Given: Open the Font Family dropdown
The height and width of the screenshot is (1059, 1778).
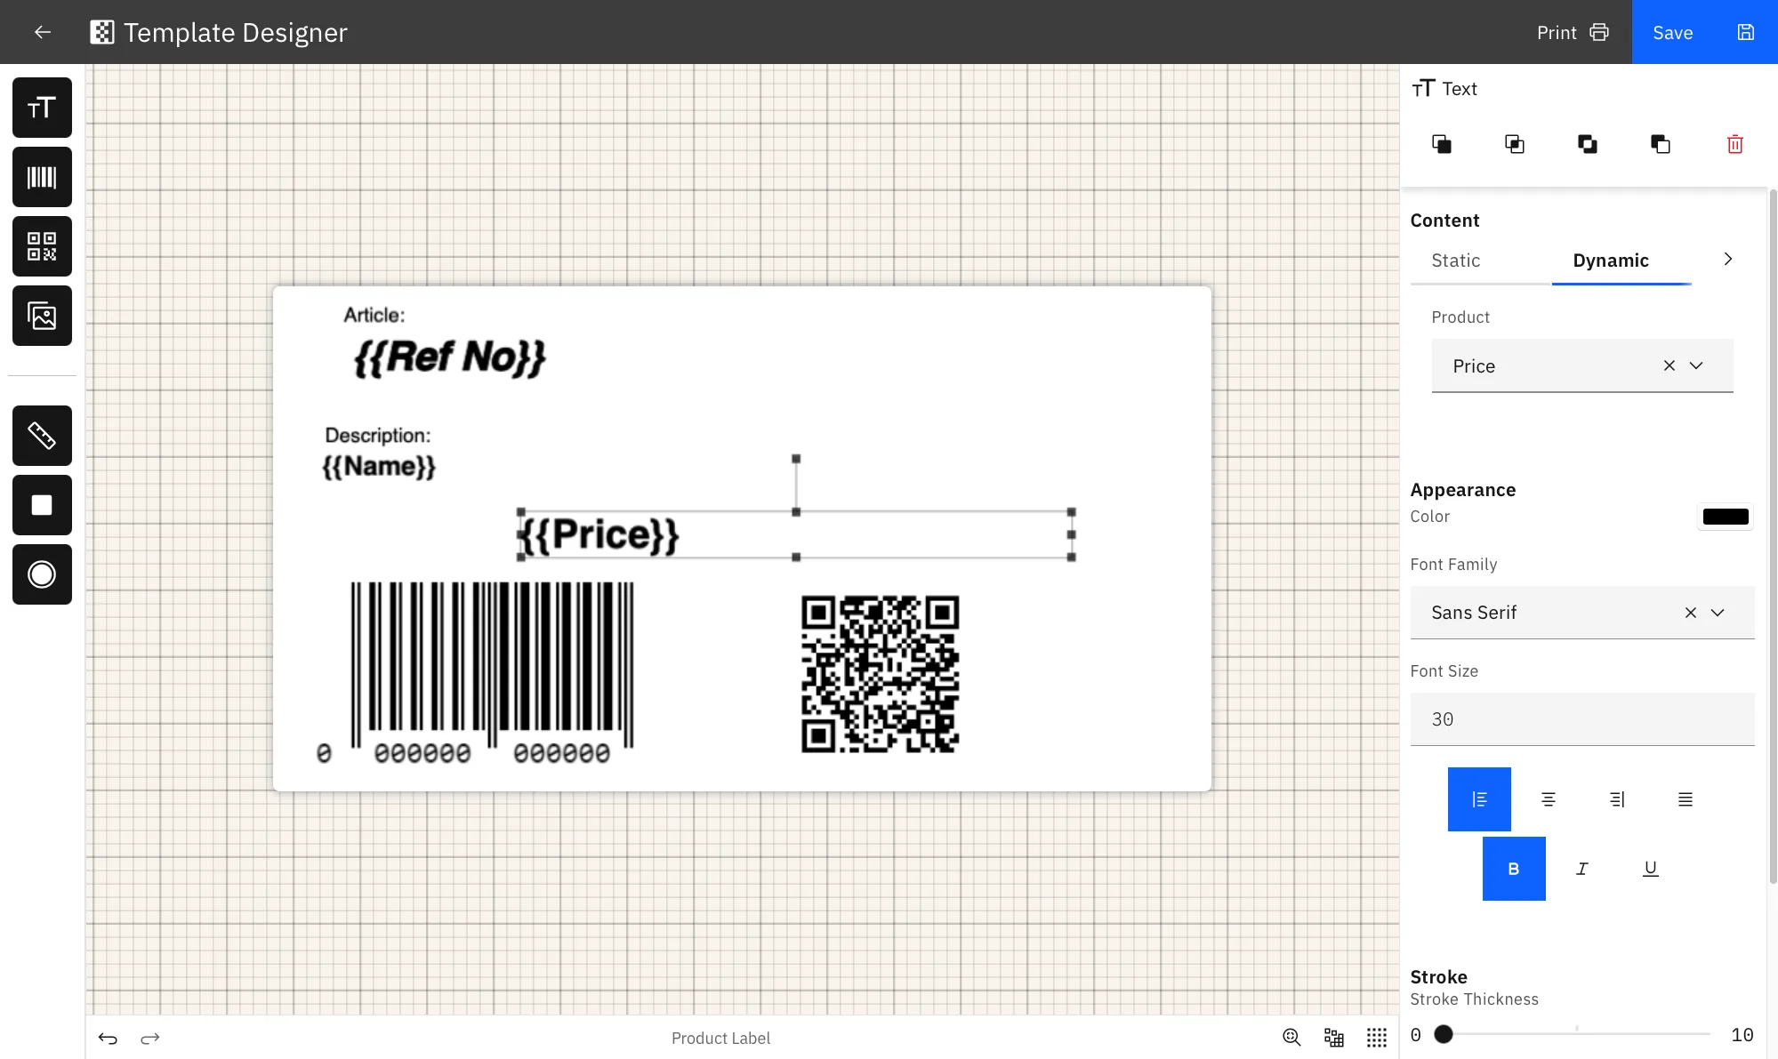Looking at the screenshot, I should pos(1718,613).
